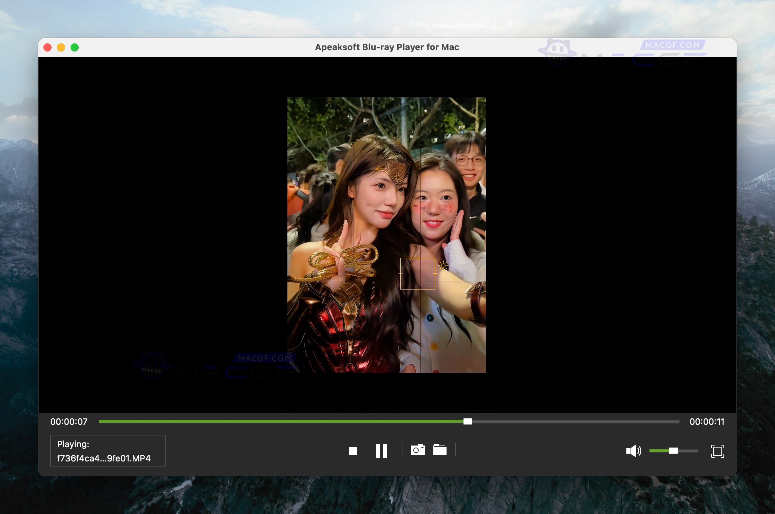Click the volume slider handle
The height and width of the screenshot is (514, 775).
point(674,451)
